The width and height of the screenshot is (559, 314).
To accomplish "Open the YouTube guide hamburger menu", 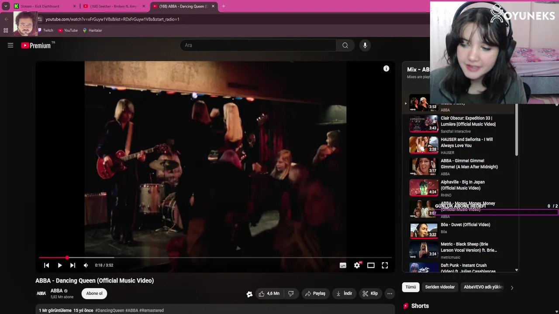I will tap(10, 45).
